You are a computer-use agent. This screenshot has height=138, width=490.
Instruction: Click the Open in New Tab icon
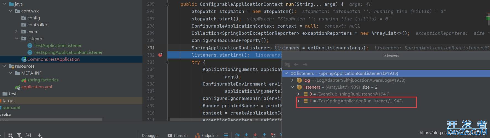(28, 135)
